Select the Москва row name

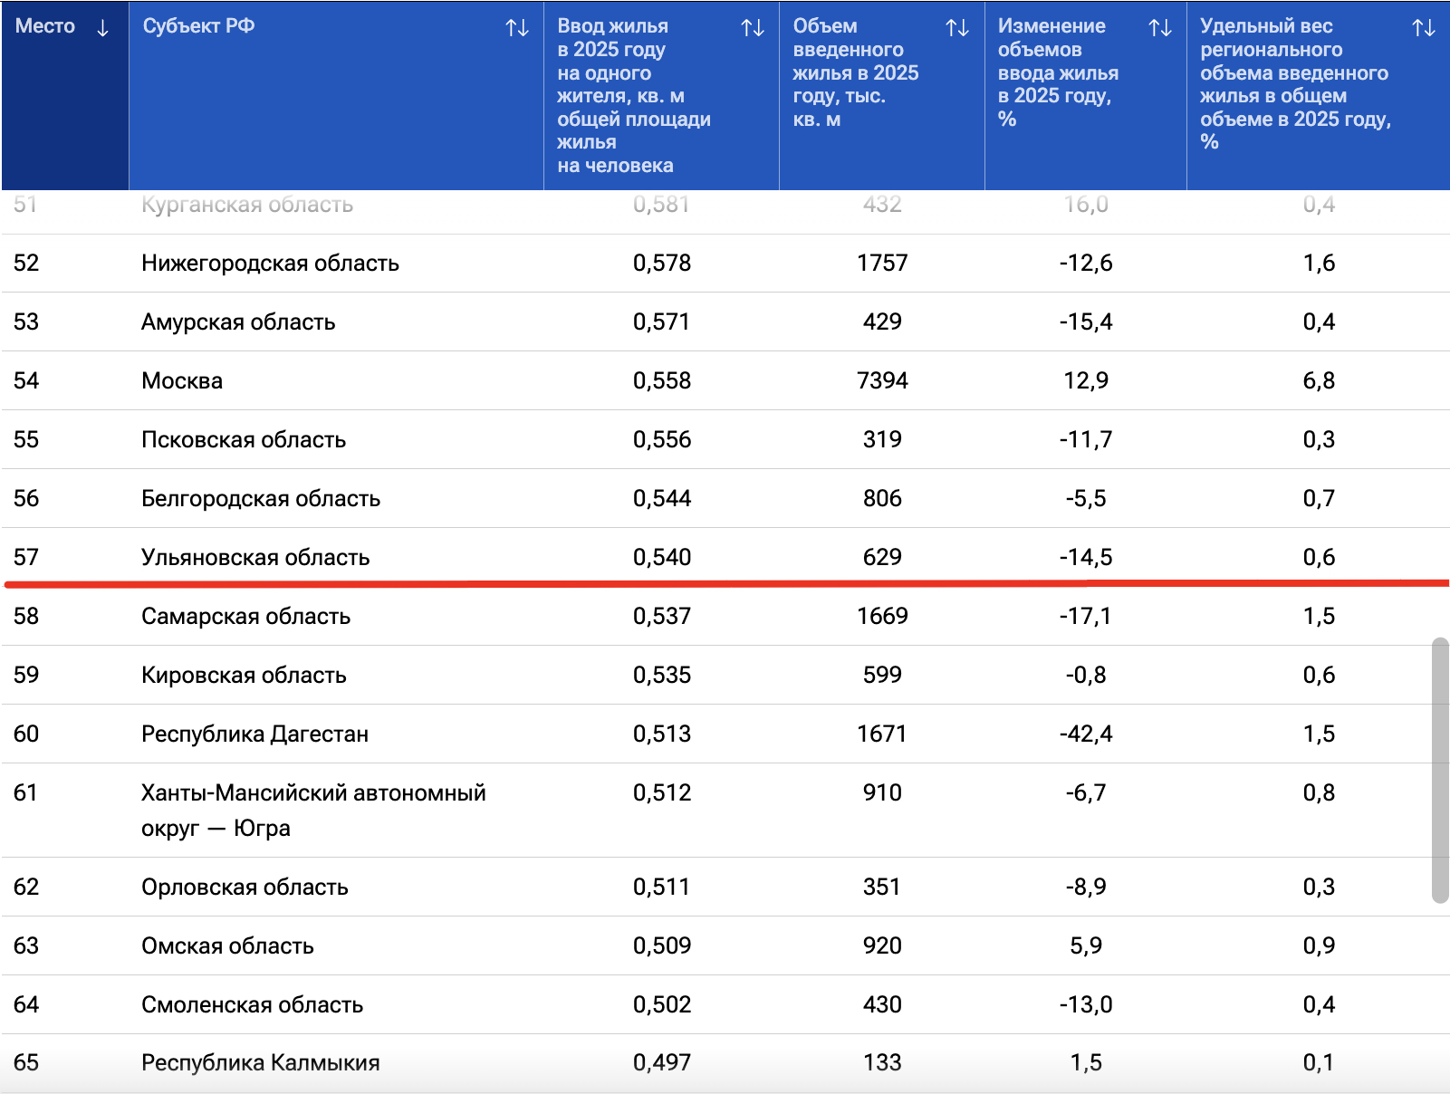182,381
